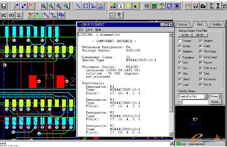Click the More... button
The width and height of the screenshot is (227, 147).
coord(216,102)
